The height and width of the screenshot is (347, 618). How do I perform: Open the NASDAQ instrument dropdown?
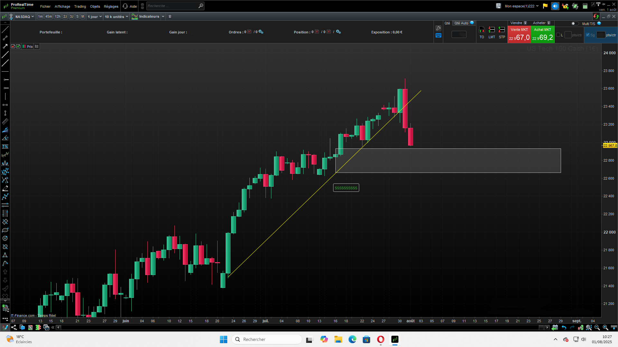[x=24, y=16]
